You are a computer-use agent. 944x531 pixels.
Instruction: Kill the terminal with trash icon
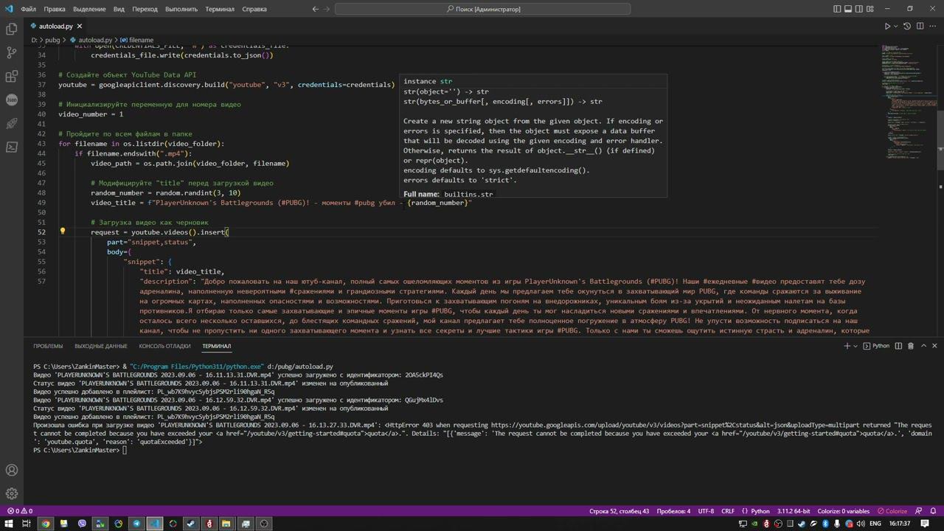911,346
